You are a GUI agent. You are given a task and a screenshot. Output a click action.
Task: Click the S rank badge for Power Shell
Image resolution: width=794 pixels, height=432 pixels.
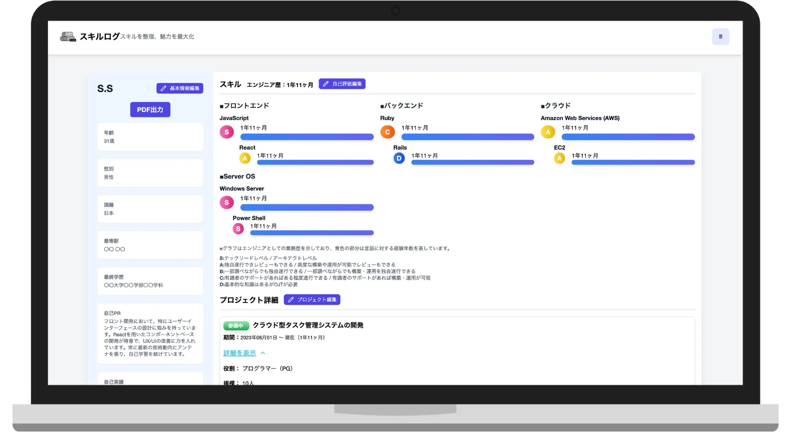click(238, 228)
